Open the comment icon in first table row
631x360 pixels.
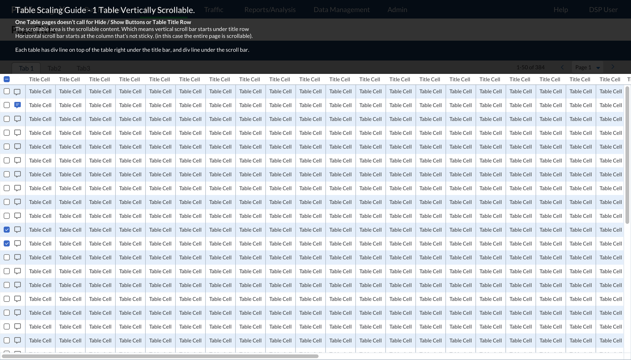[17, 92]
